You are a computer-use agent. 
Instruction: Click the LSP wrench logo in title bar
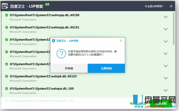click(5, 6)
